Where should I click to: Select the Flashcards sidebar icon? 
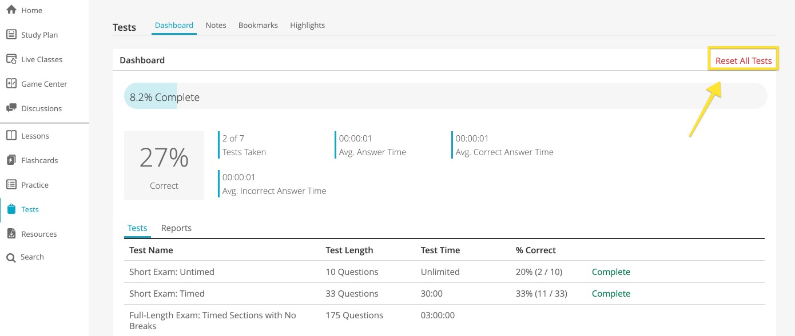click(x=11, y=160)
